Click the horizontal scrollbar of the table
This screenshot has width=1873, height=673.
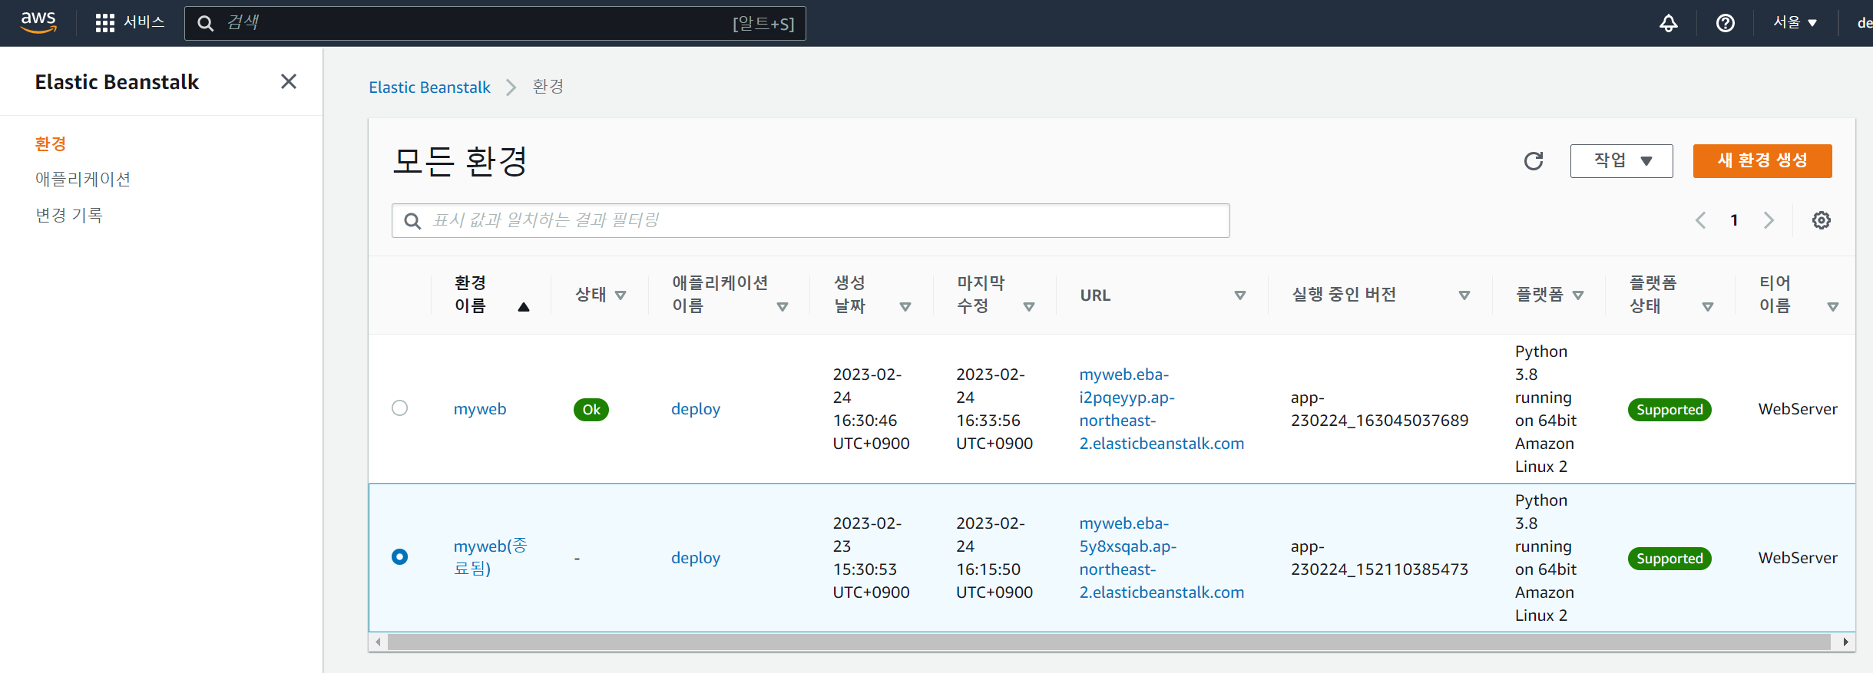[1109, 642]
